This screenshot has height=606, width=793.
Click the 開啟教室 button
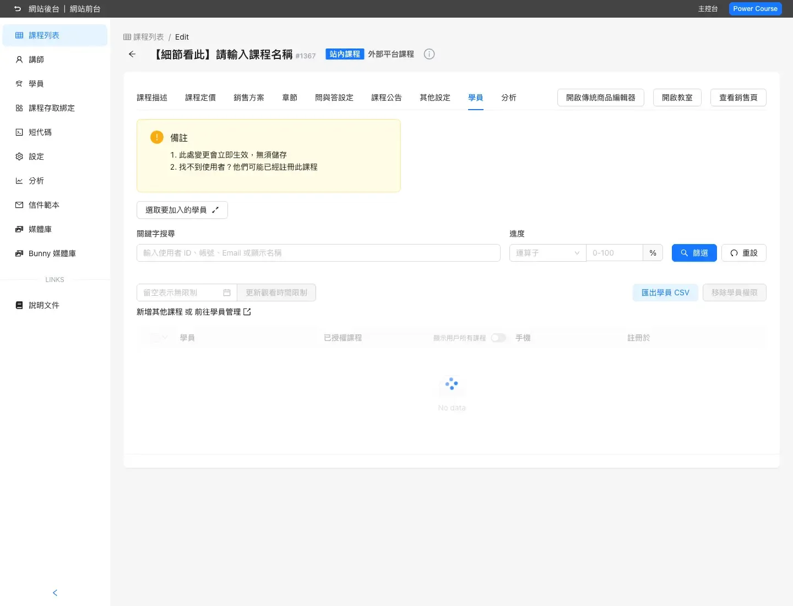677,98
